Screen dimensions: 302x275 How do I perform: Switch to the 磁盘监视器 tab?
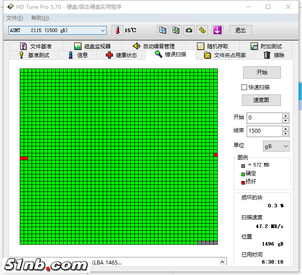click(92, 46)
